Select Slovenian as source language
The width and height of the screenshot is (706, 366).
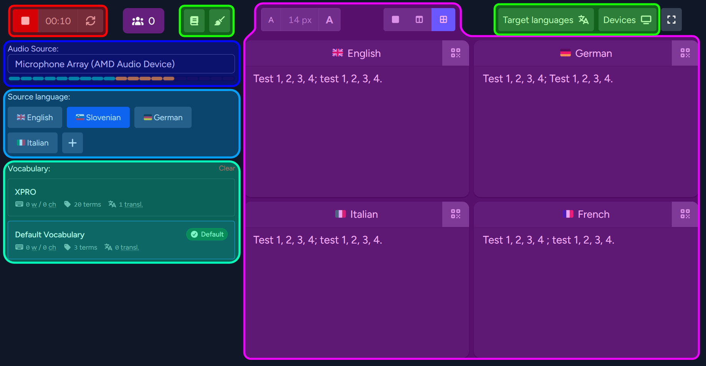point(98,118)
